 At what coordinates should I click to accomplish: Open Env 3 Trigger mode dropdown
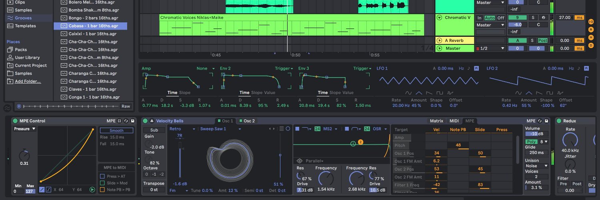(362, 68)
